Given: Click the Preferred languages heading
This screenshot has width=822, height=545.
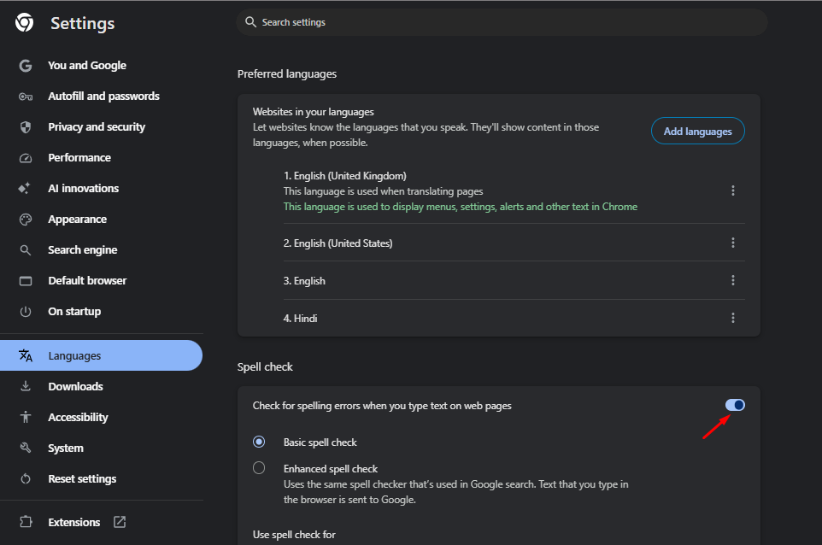Looking at the screenshot, I should [x=287, y=73].
